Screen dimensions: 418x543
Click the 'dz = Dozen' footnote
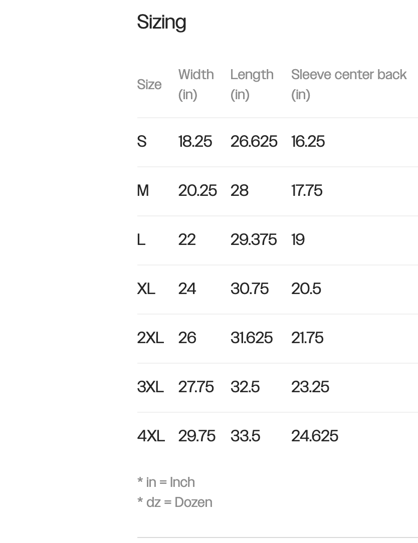coord(175,502)
